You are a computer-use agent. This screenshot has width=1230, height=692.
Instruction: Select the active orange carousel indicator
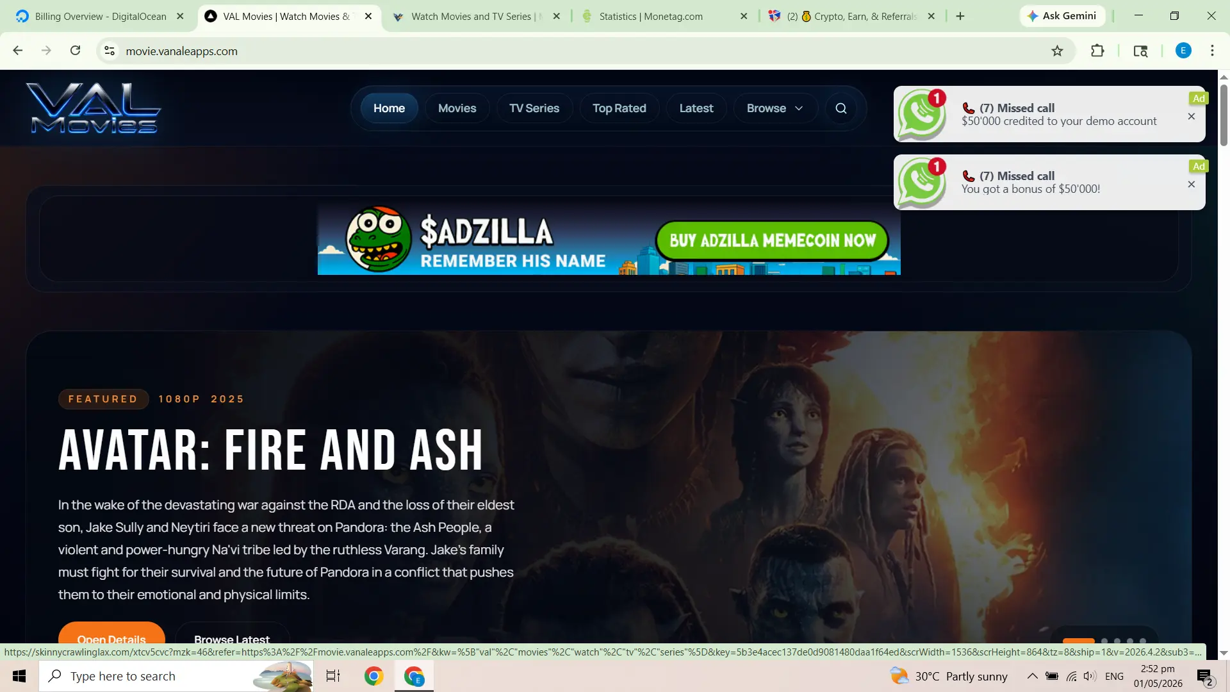tap(1079, 640)
